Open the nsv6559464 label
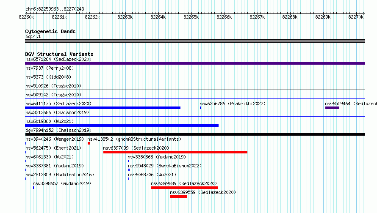The image size is (377, 213). tap(351, 104)
